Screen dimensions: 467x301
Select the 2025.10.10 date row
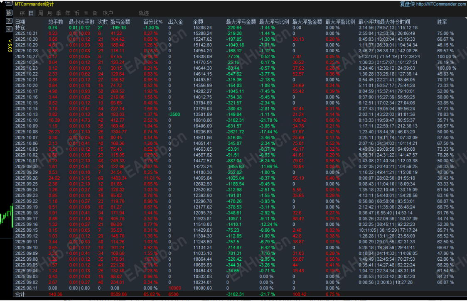[27, 120]
